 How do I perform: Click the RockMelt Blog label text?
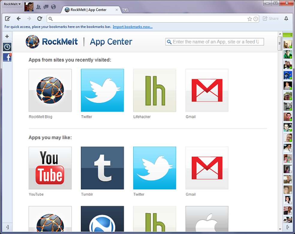click(40, 117)
